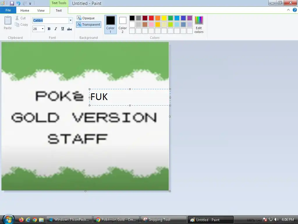Select the Text ribbon tab
The image size is (298, 224).
(58, 10)
